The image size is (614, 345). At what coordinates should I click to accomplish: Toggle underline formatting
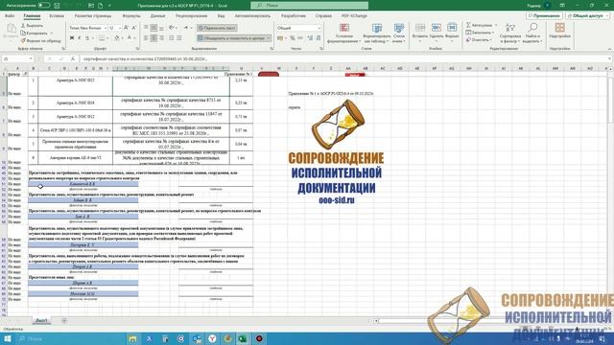87,38
